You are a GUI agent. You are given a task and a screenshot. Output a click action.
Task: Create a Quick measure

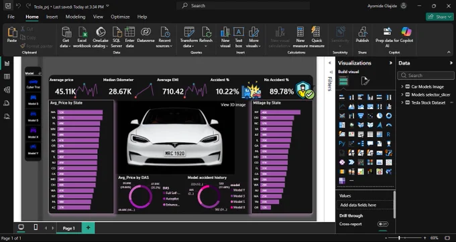[x=317, y=37]
